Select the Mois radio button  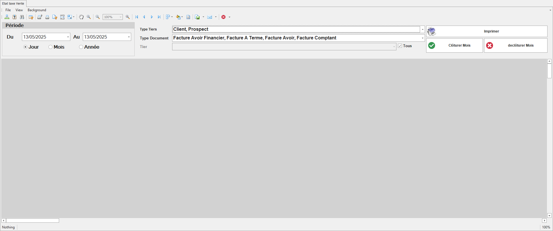[50, 47]
